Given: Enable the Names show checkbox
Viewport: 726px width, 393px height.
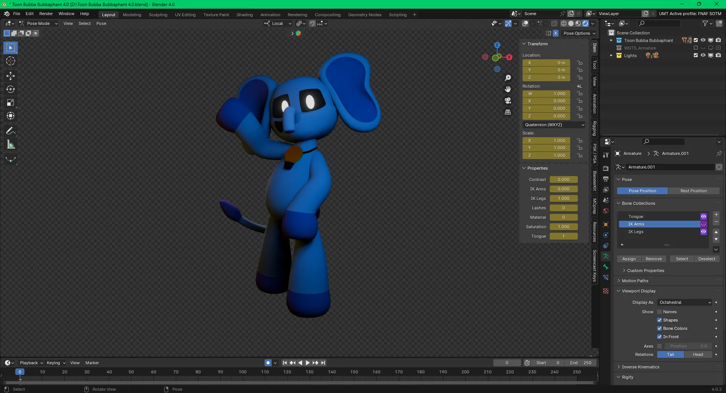Looking at the screenshot, I should pos(659,312).
